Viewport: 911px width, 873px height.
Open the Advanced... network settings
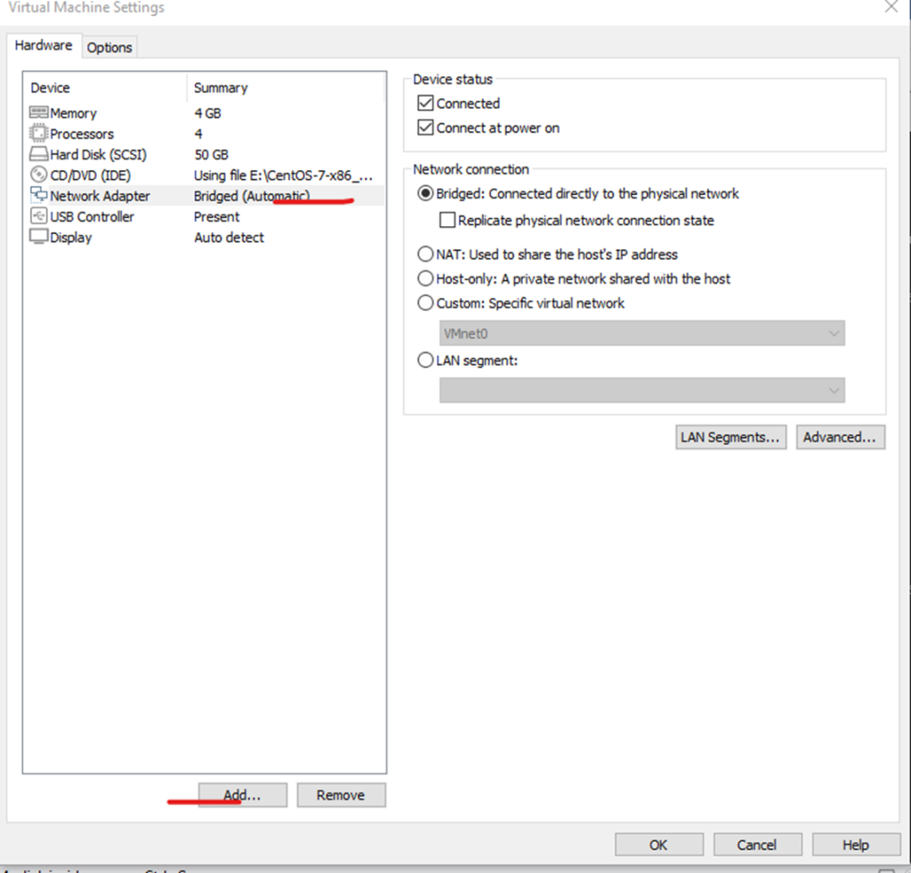839,437
